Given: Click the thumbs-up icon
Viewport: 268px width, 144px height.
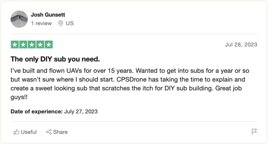Looking at the screenshot, I should (16, 132).
